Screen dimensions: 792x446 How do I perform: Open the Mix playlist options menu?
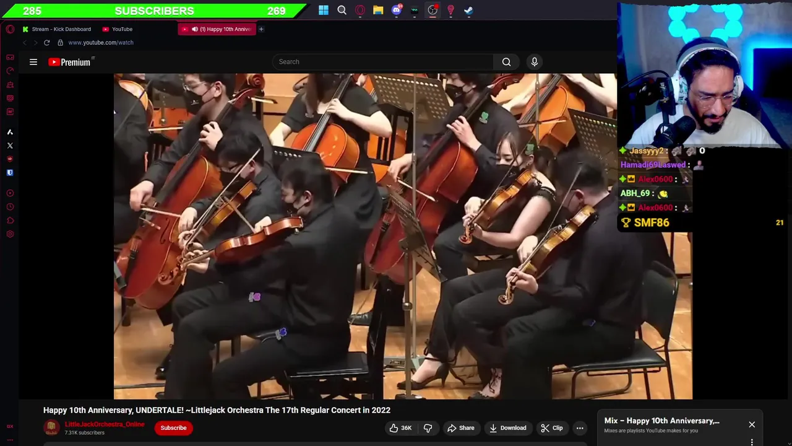(752, 442)
